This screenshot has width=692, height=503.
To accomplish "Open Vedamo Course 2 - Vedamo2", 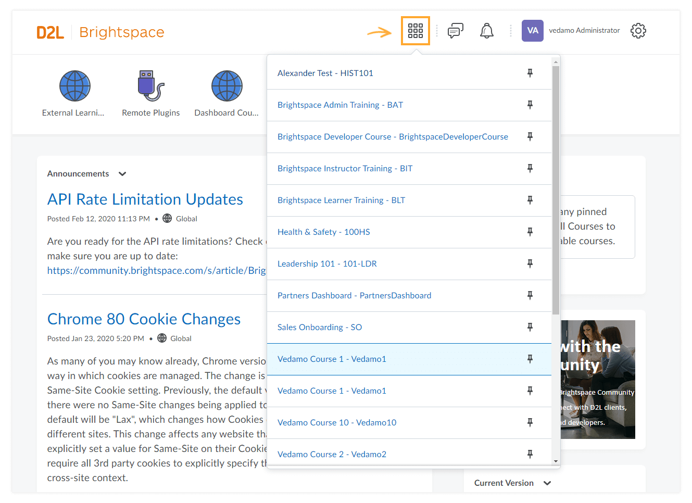I will (332, 454).
